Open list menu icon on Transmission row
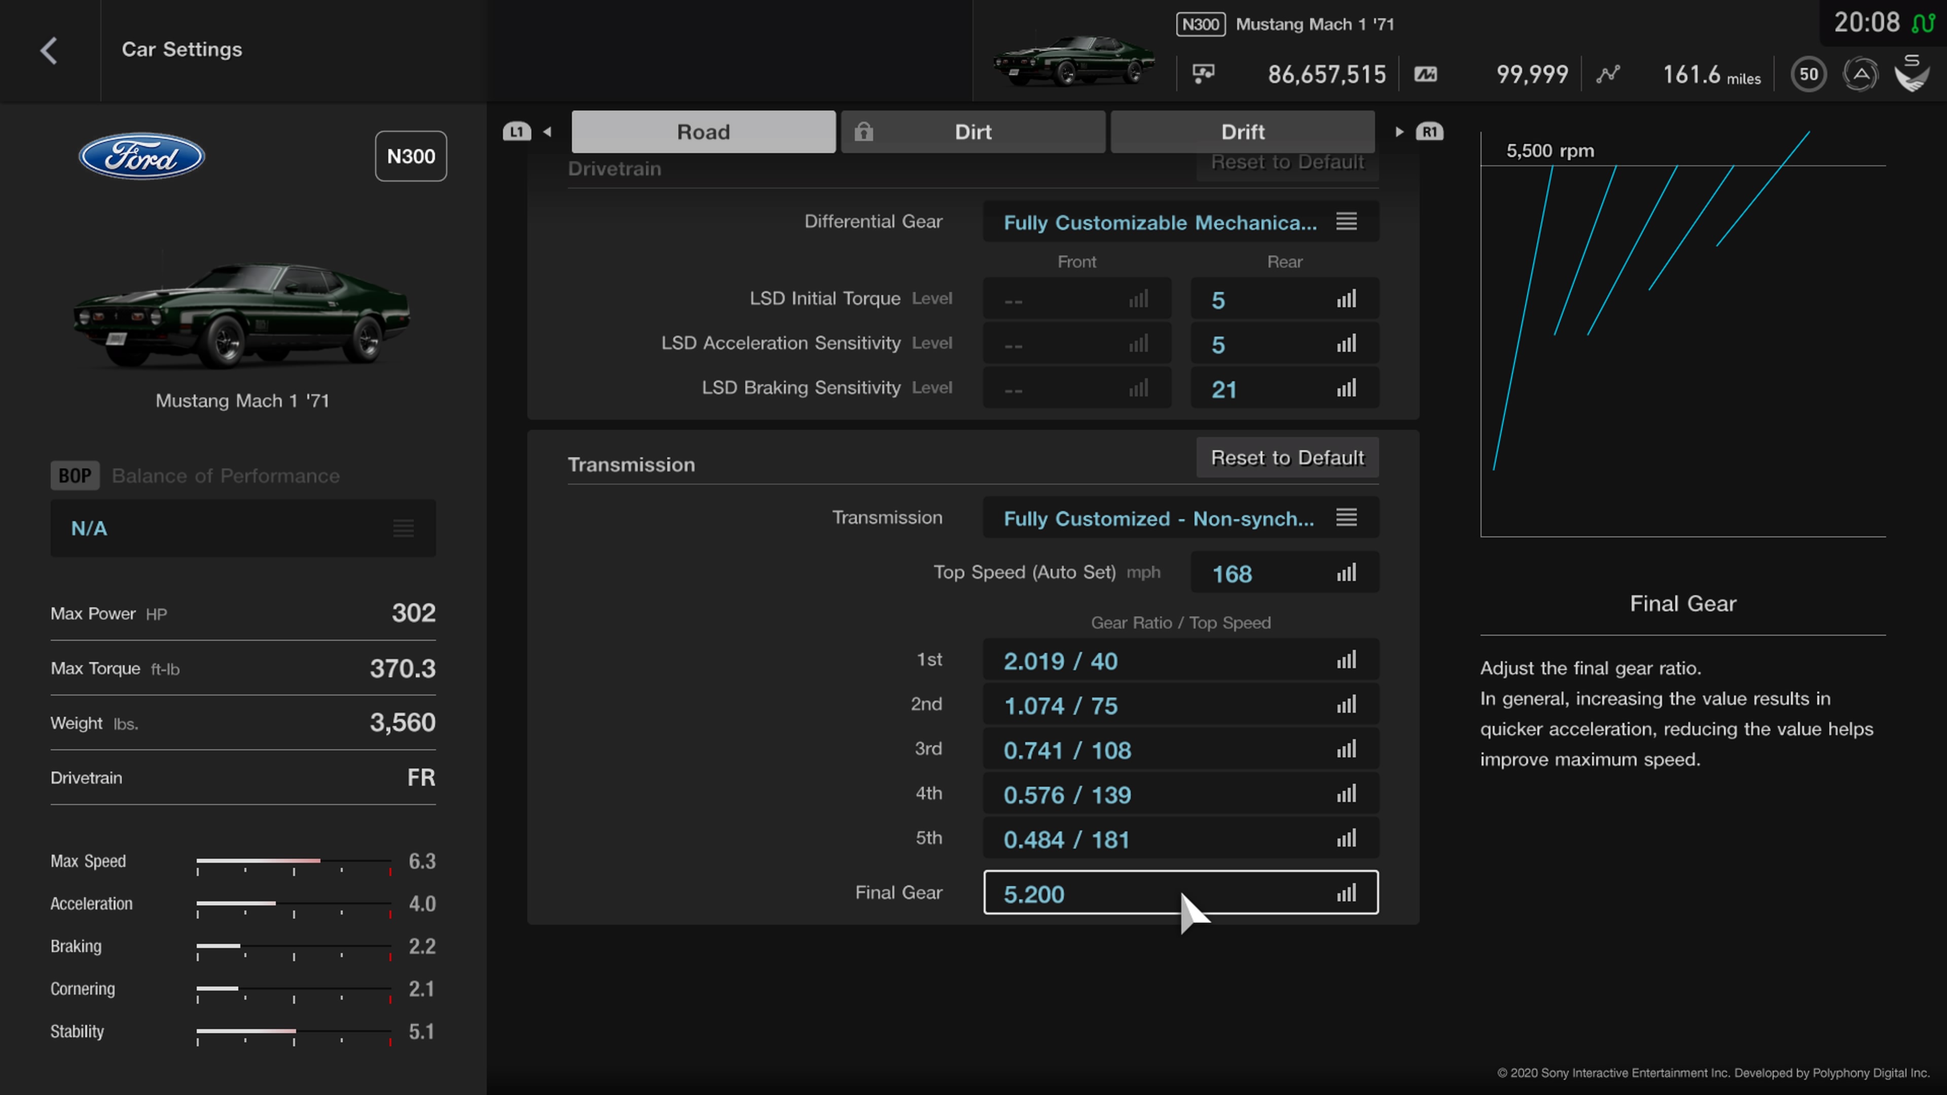The height and width of the screenshot is (1095, 1947). (x=1346, y=518)
